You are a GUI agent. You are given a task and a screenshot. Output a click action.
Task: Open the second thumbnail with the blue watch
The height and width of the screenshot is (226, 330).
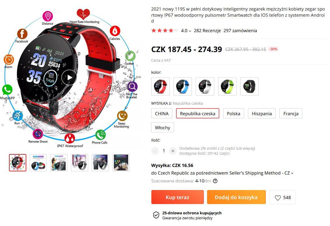pos(38,163)
